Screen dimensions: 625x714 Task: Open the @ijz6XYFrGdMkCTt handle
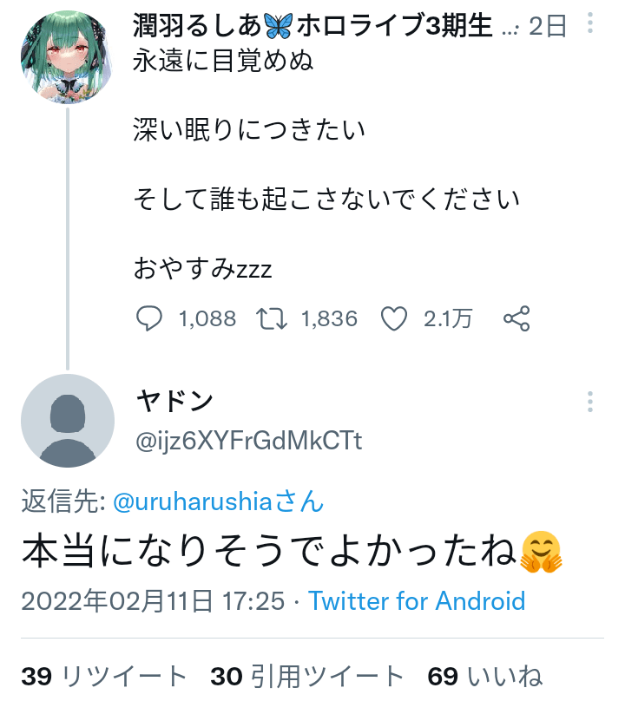[248, 441]
